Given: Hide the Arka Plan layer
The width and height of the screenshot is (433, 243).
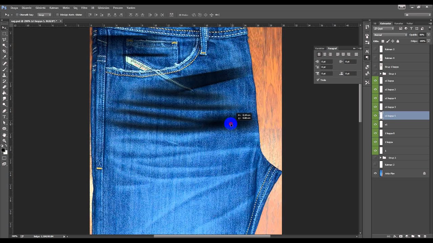Looking at the screenshot, I should (375, 173).
